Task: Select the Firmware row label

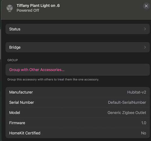Action: 17,123
